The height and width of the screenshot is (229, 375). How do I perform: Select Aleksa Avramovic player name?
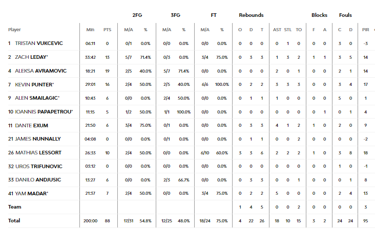(x=40, y=71)
